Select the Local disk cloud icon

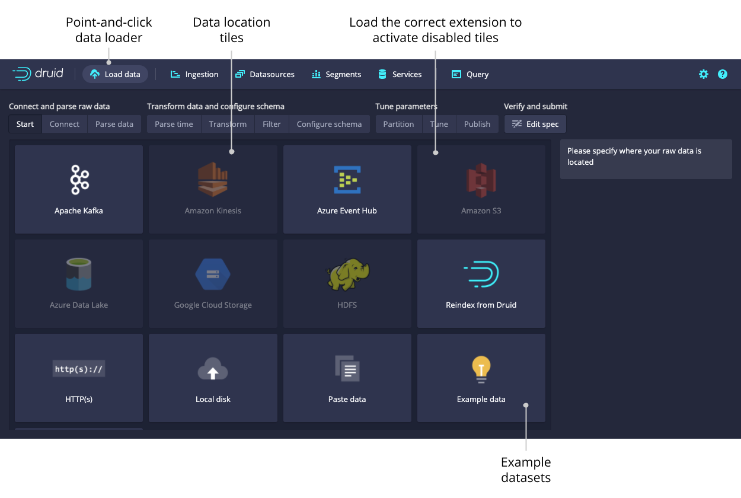coord(213,369)
